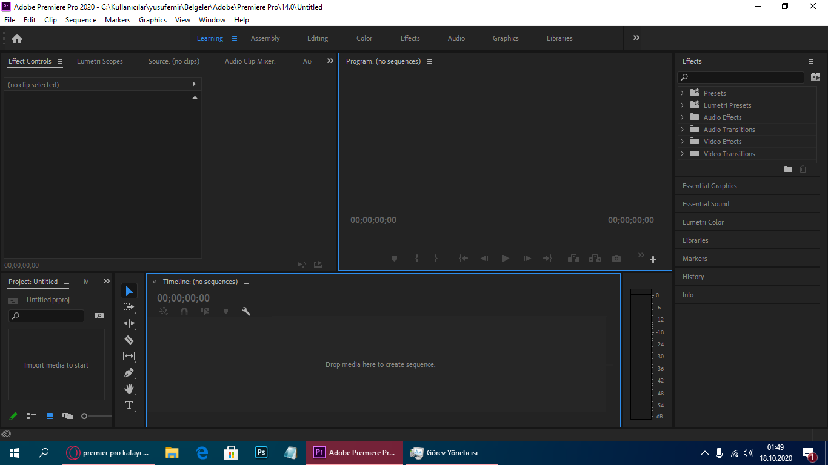
Task: Step back one frame in Program monitor
Action: (484, 259)
